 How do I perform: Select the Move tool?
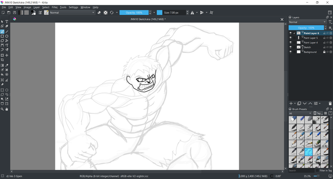[7, 55]
